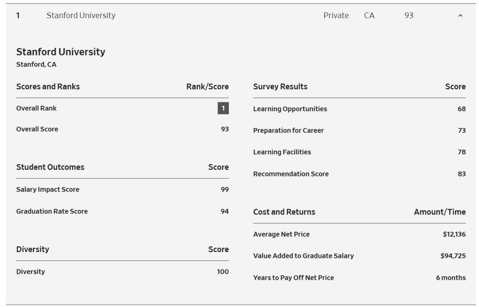Click the "Private" school type label
This screenshot has height=307, width=479.
coord(336,16)
